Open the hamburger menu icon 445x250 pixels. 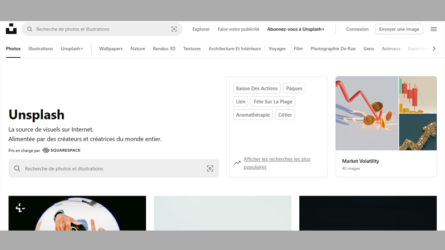coord(433,29)
